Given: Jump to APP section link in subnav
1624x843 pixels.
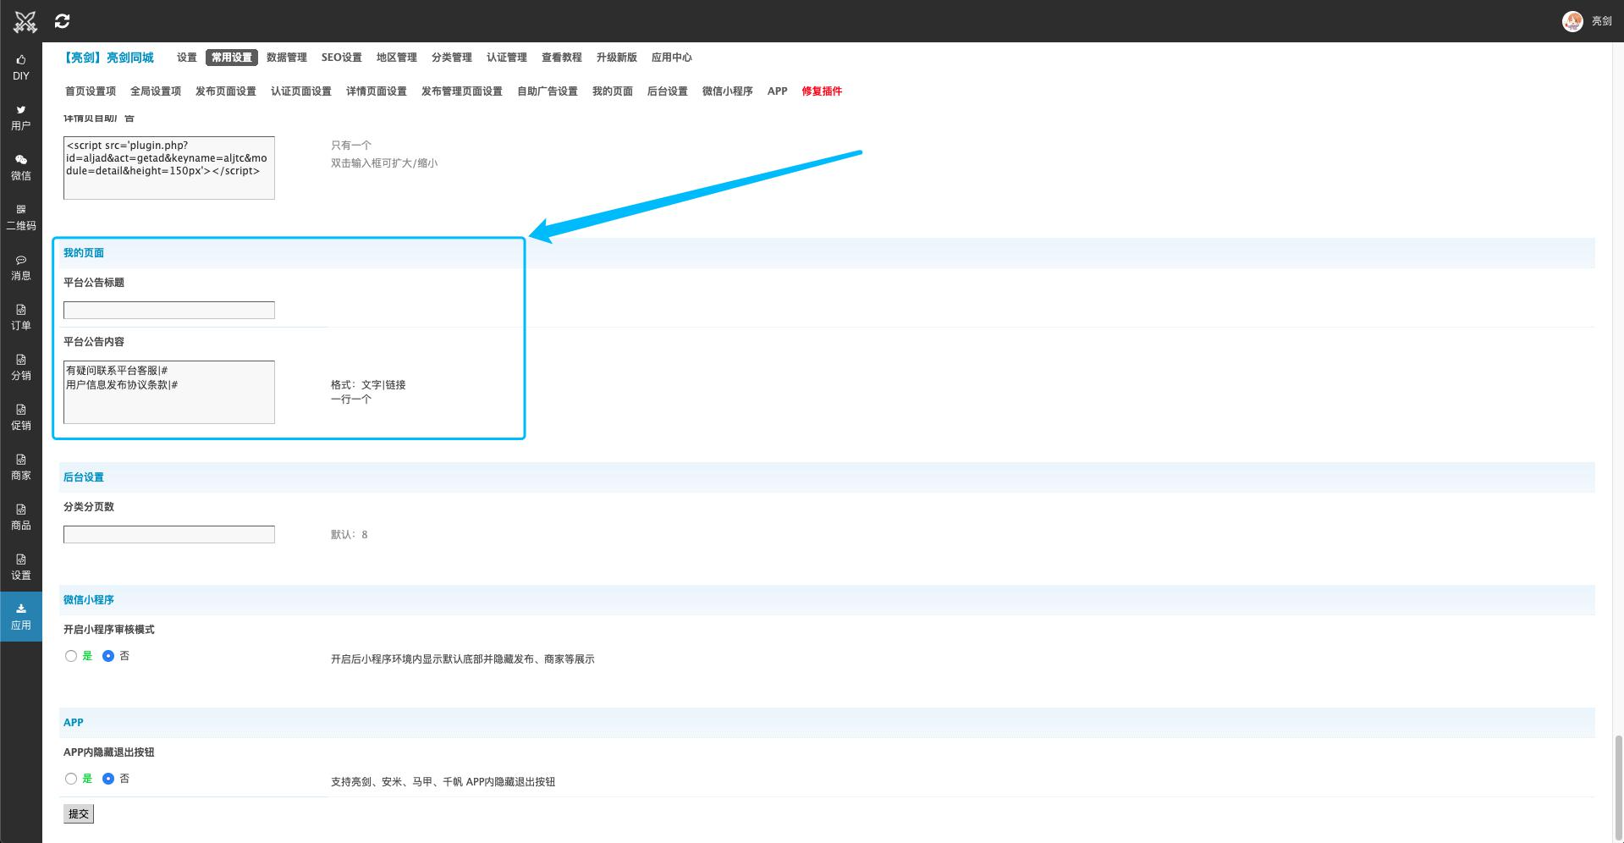Looking at the screenshot, I should tap(778, 91).
